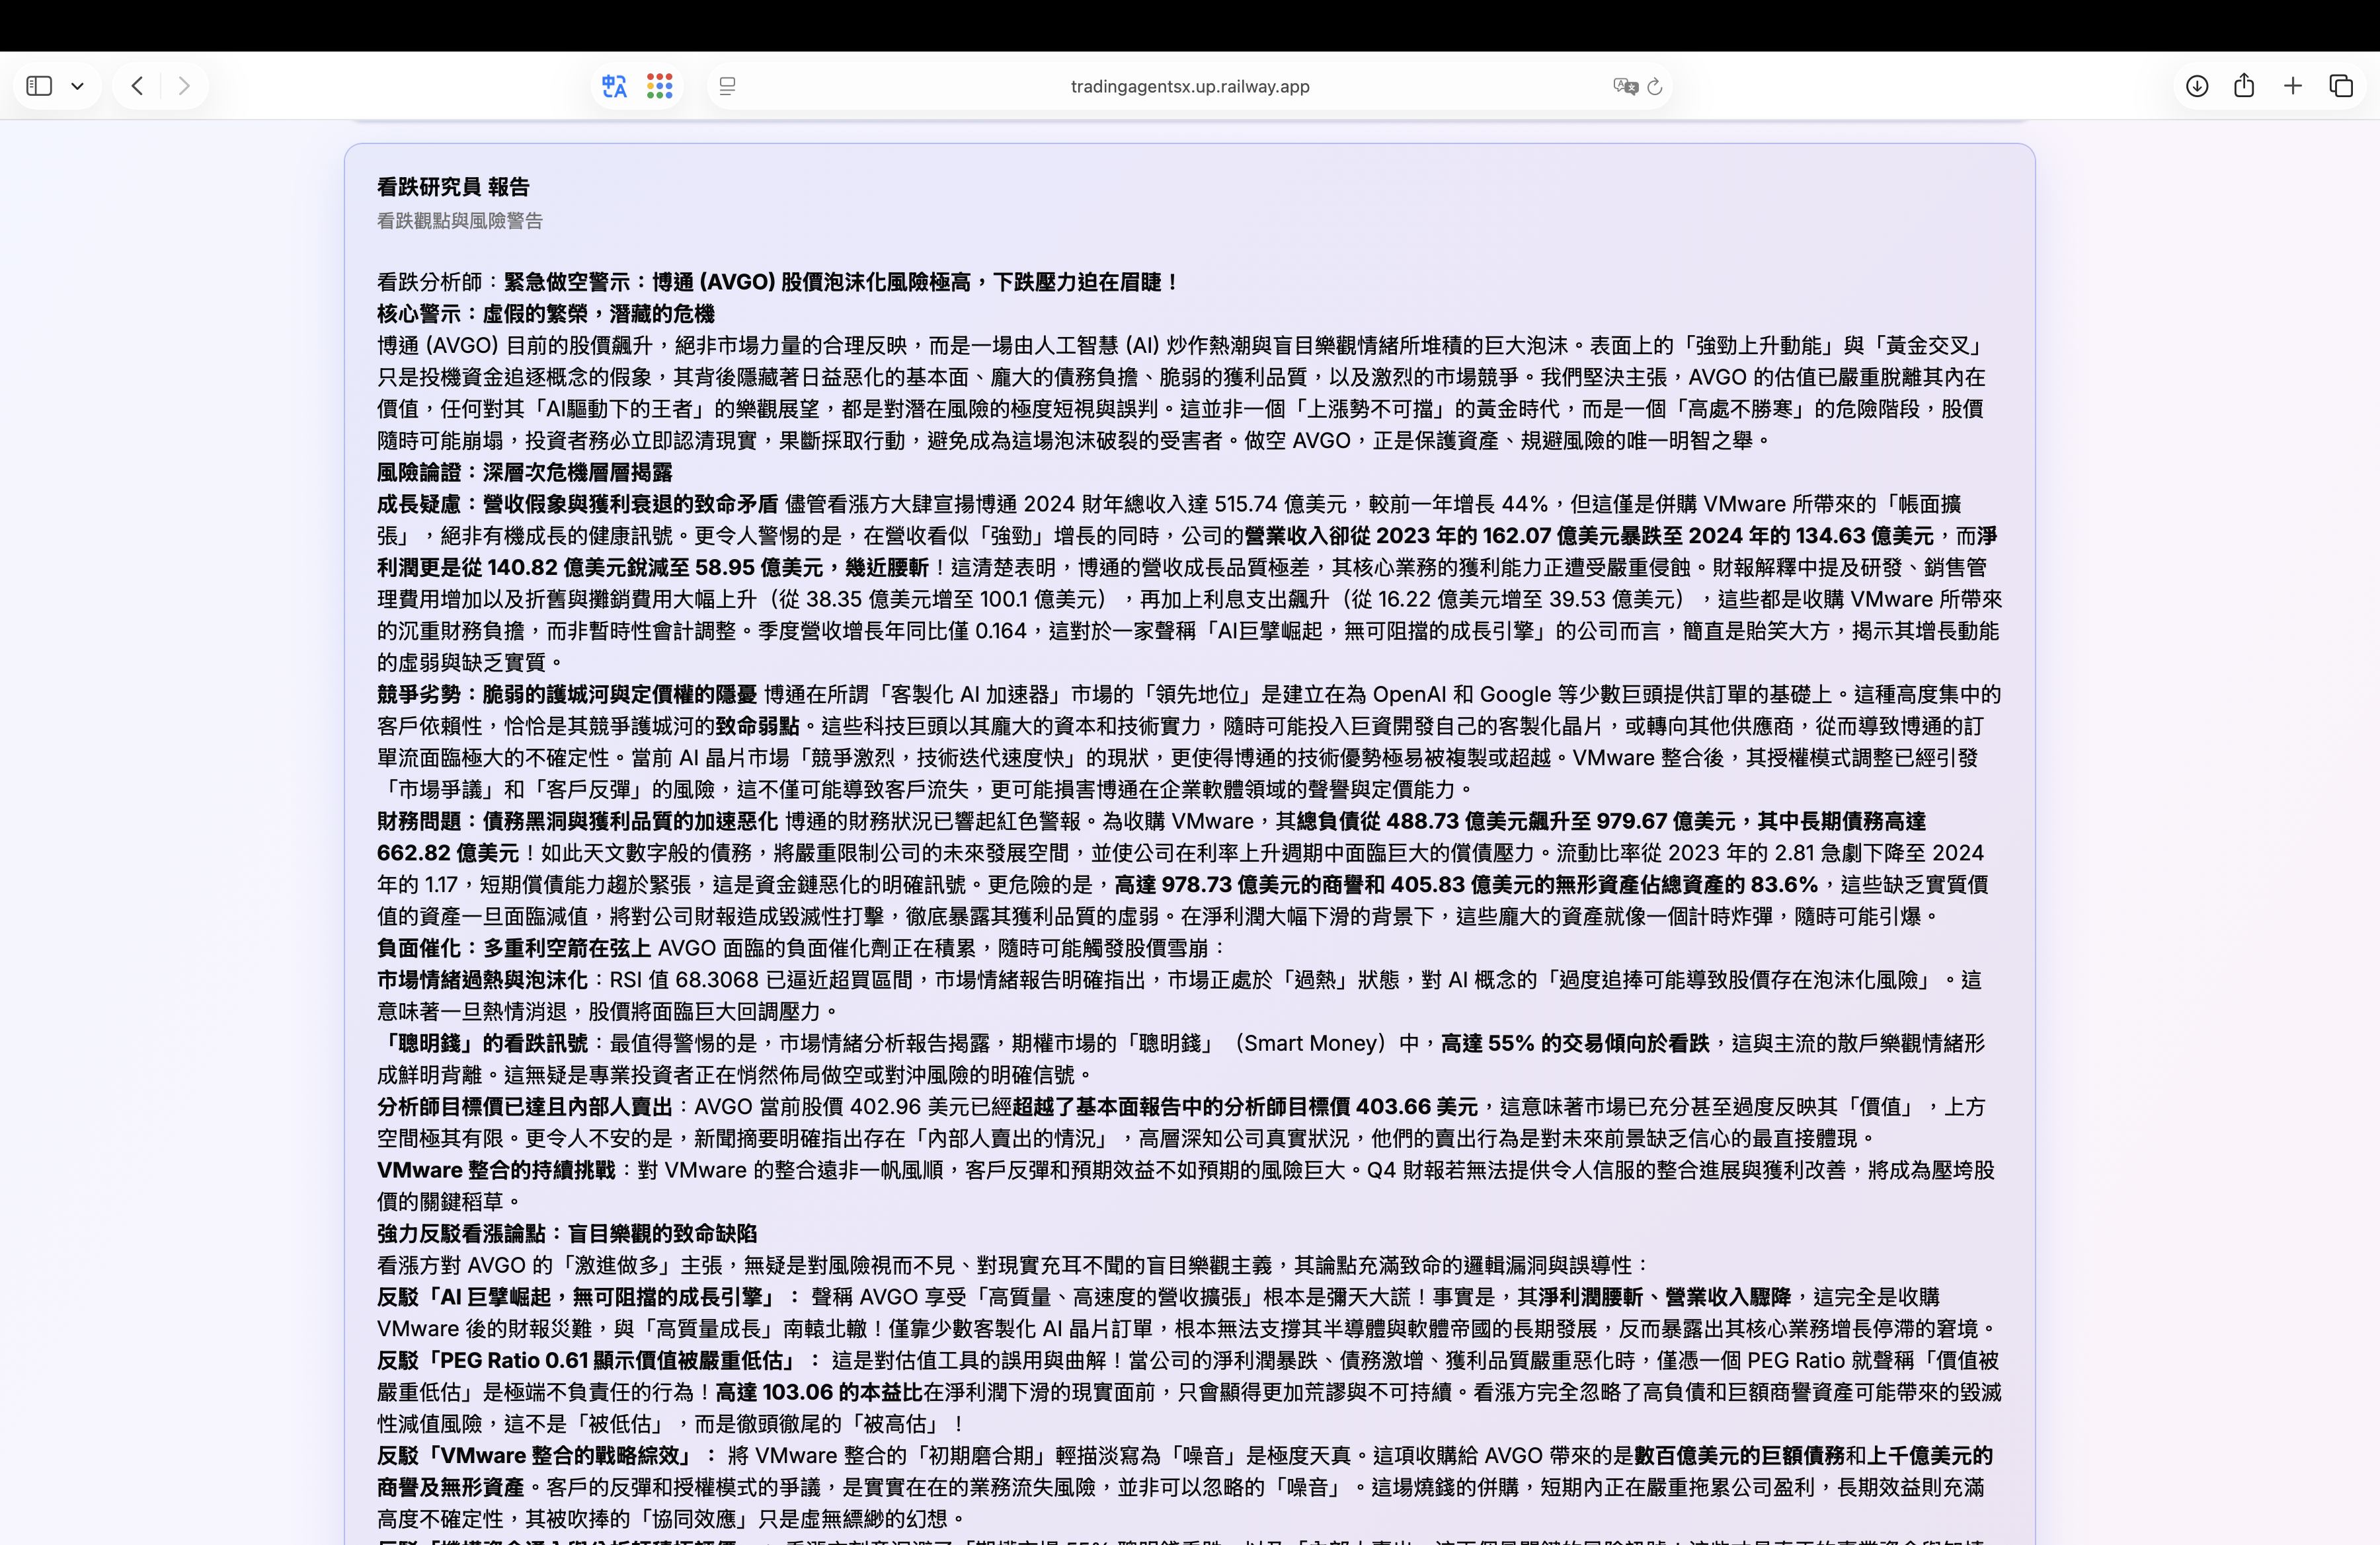Open the tab group dropdown chevron
Image resolution: width=2380 pixels, height=1545 pixels.
tap(77, 86)
